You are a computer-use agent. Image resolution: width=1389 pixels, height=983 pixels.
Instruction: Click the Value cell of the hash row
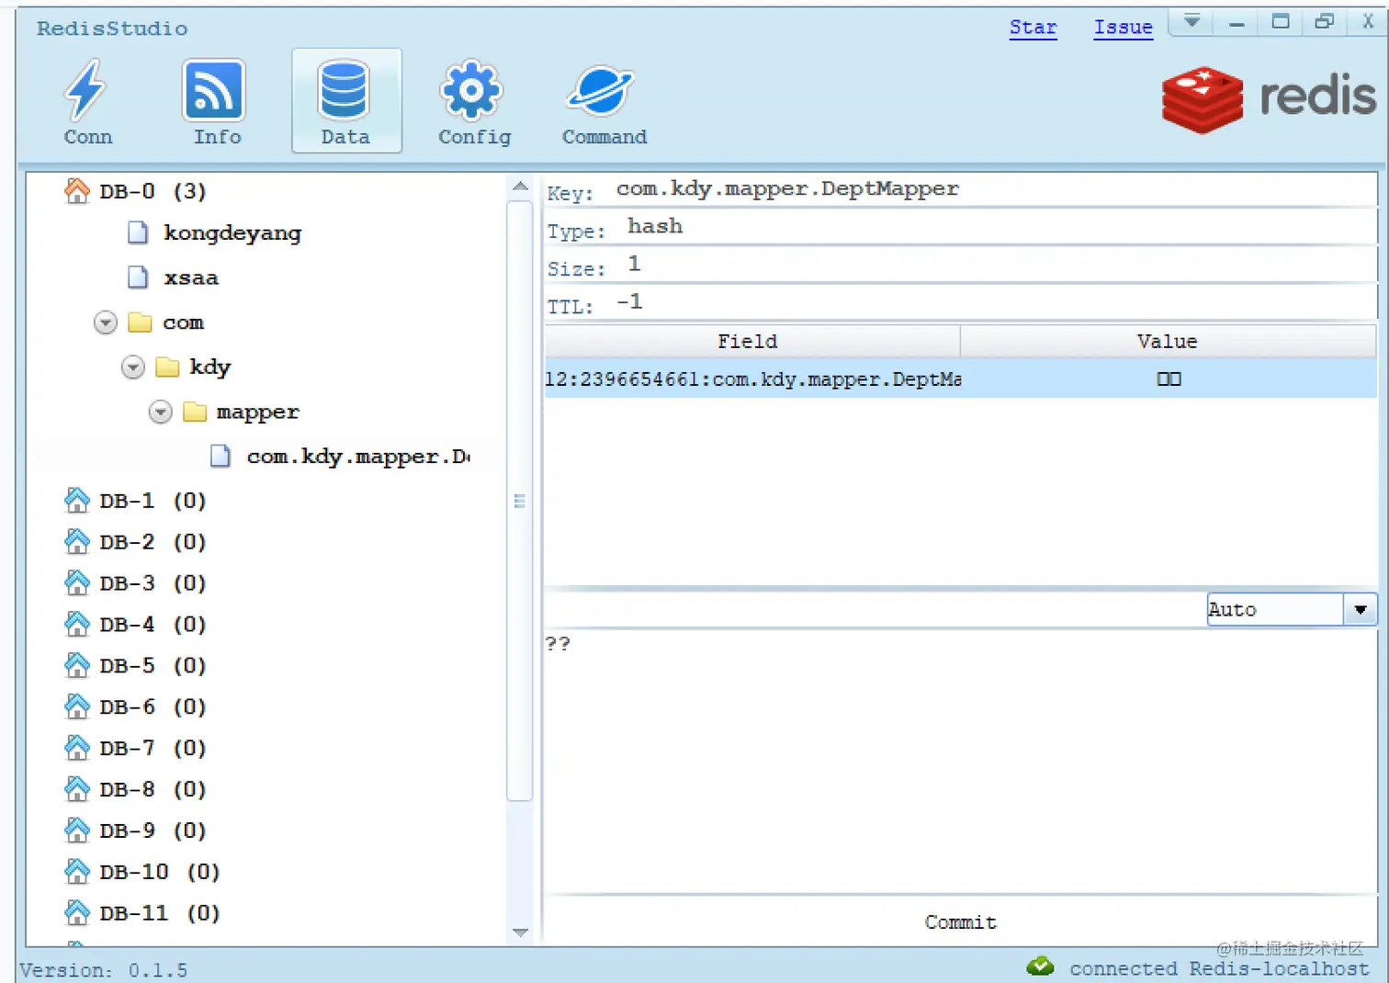coord(1169,379)
